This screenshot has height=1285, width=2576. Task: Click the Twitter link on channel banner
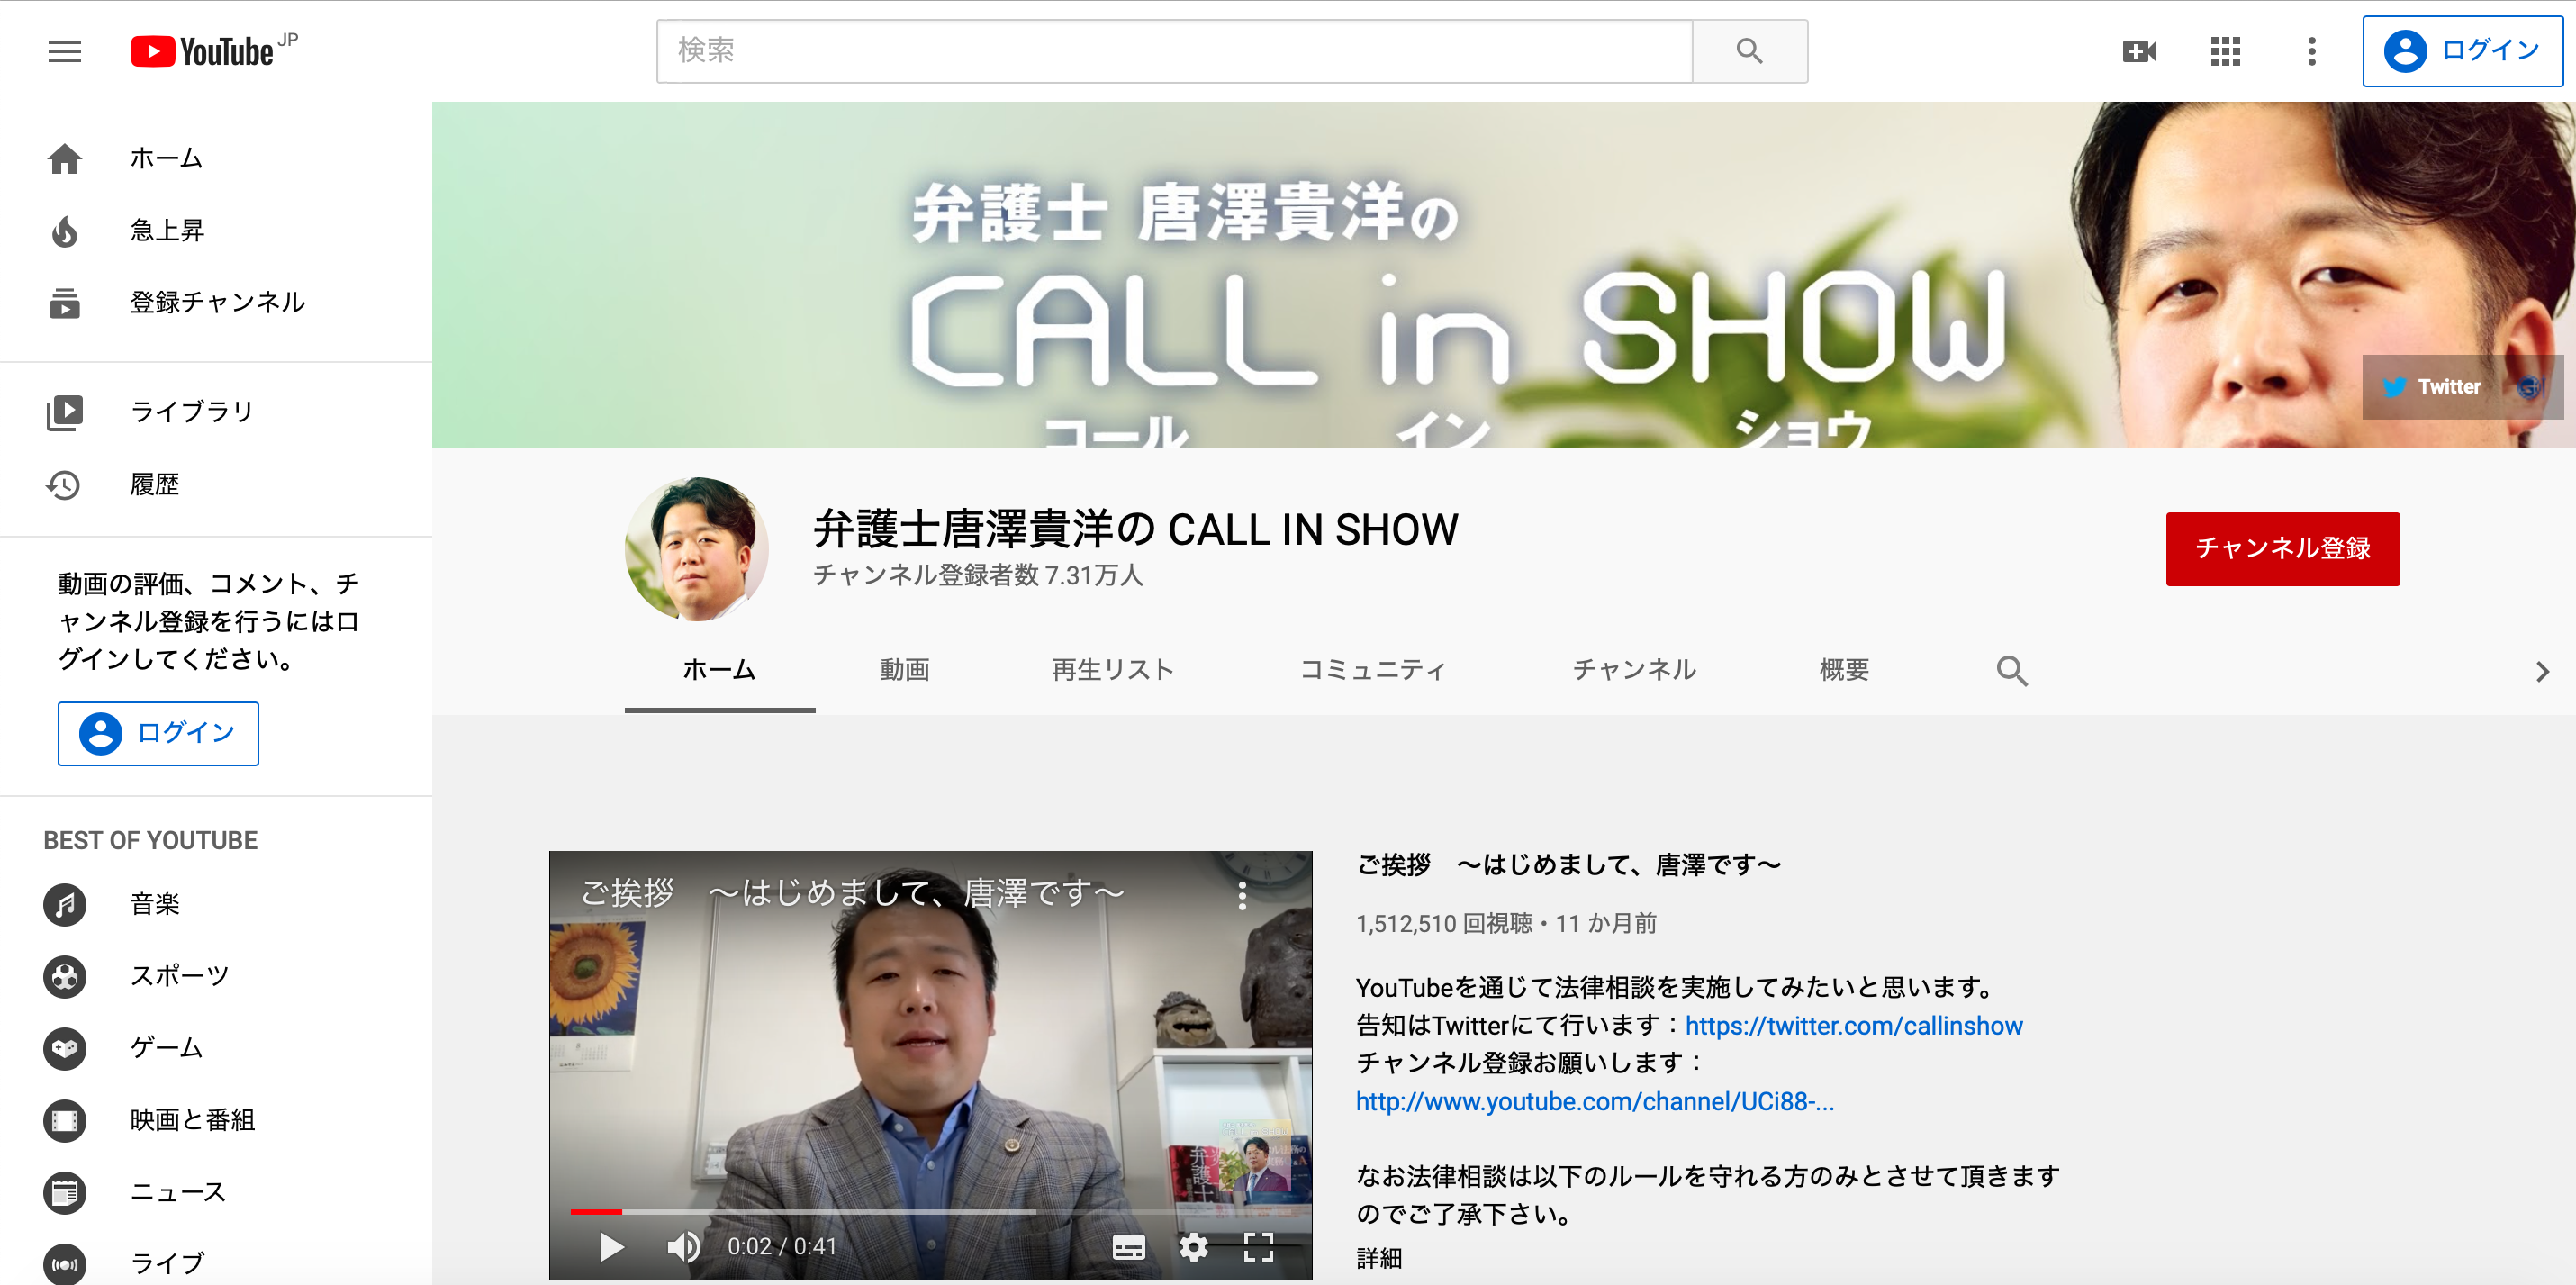click(2432, 387)
